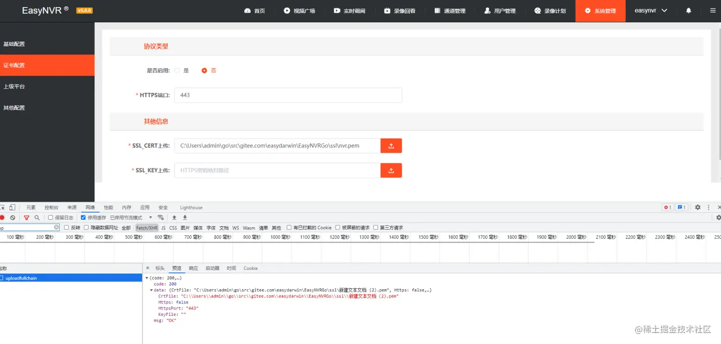Select the uploadfullchain row checkbox

tap(1, 278)
